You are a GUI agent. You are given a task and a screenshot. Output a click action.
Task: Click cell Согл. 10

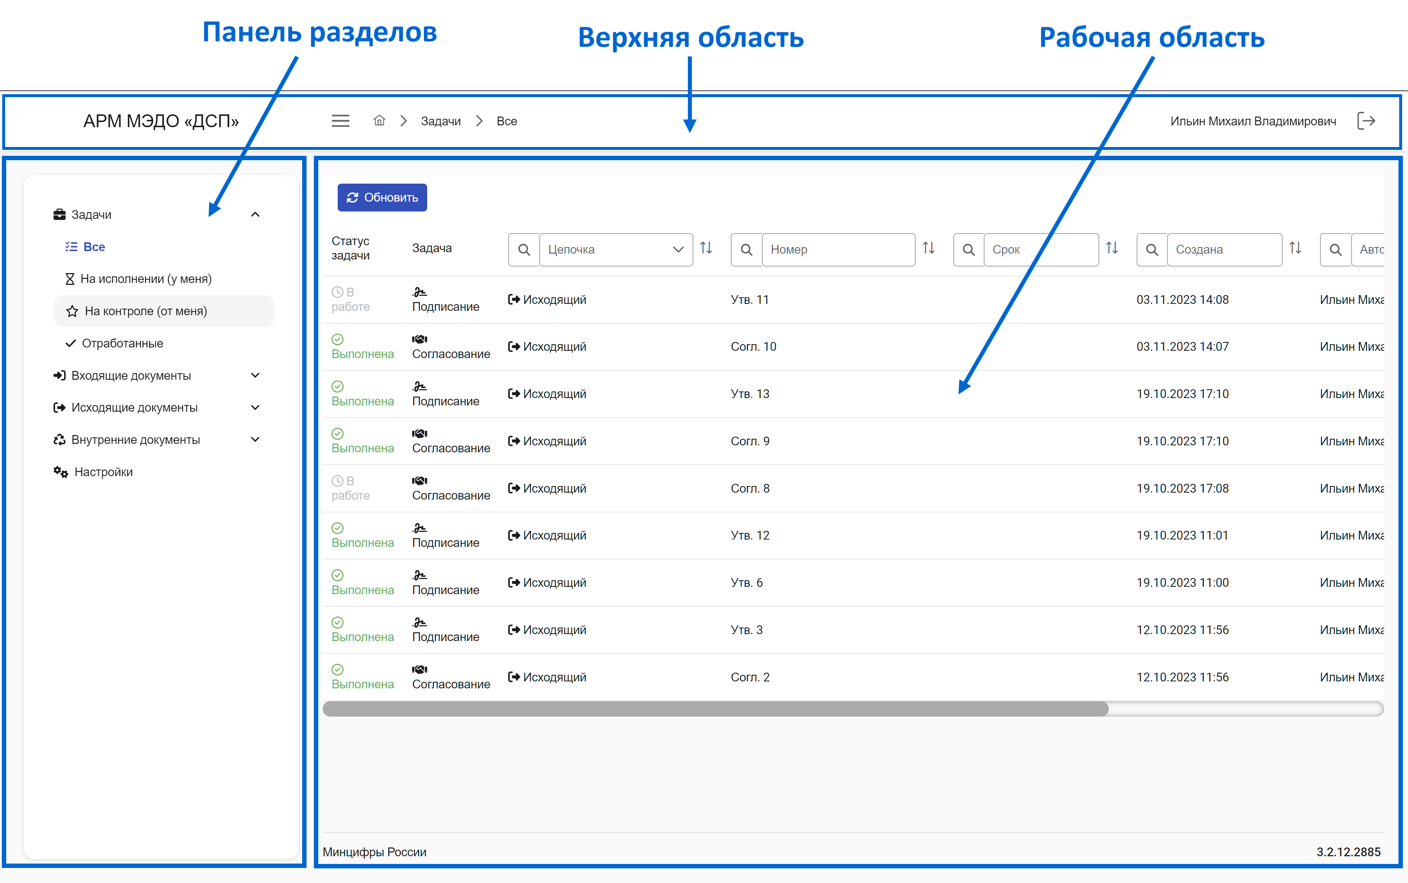tap(753, 347)
